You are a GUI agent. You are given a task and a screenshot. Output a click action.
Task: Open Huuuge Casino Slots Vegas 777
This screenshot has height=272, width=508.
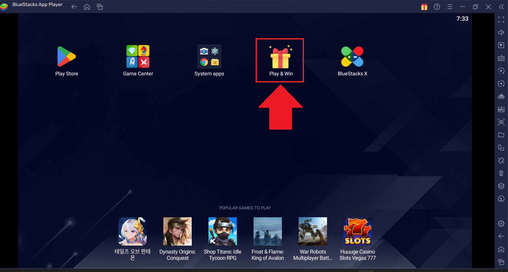click(x=358, y=231)
